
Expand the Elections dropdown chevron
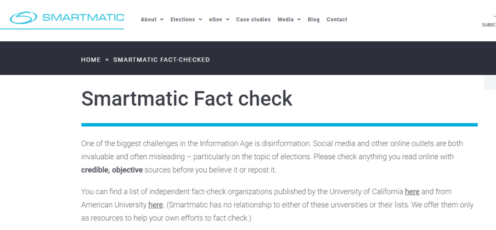(200, 19)
